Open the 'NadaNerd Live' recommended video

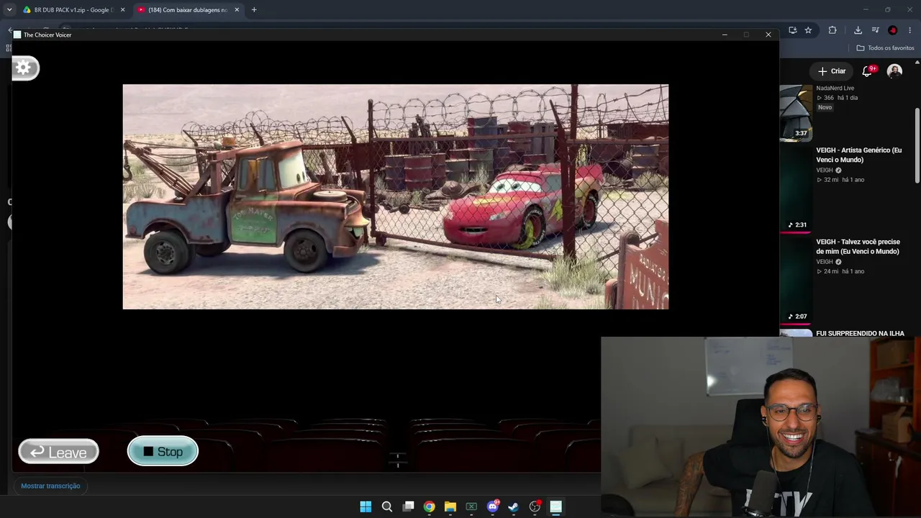[835, 88]
